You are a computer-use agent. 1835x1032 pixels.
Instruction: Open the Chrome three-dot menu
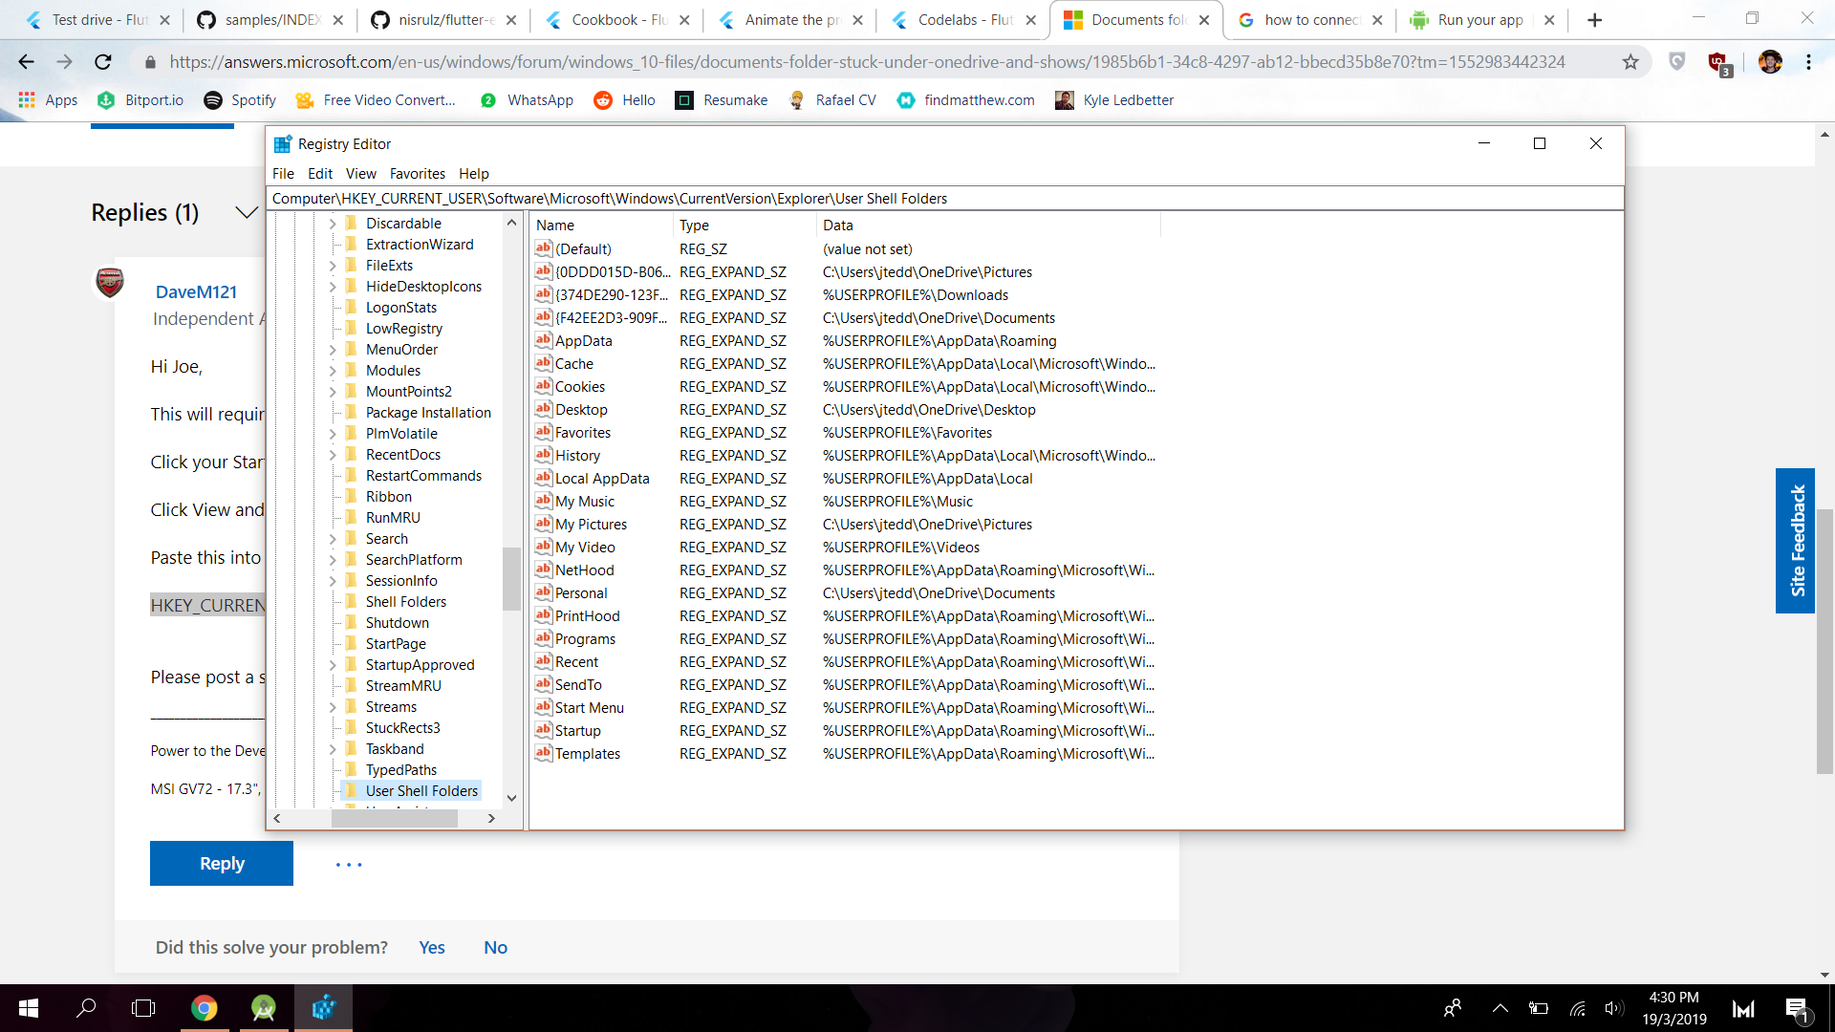point(1808,62)
